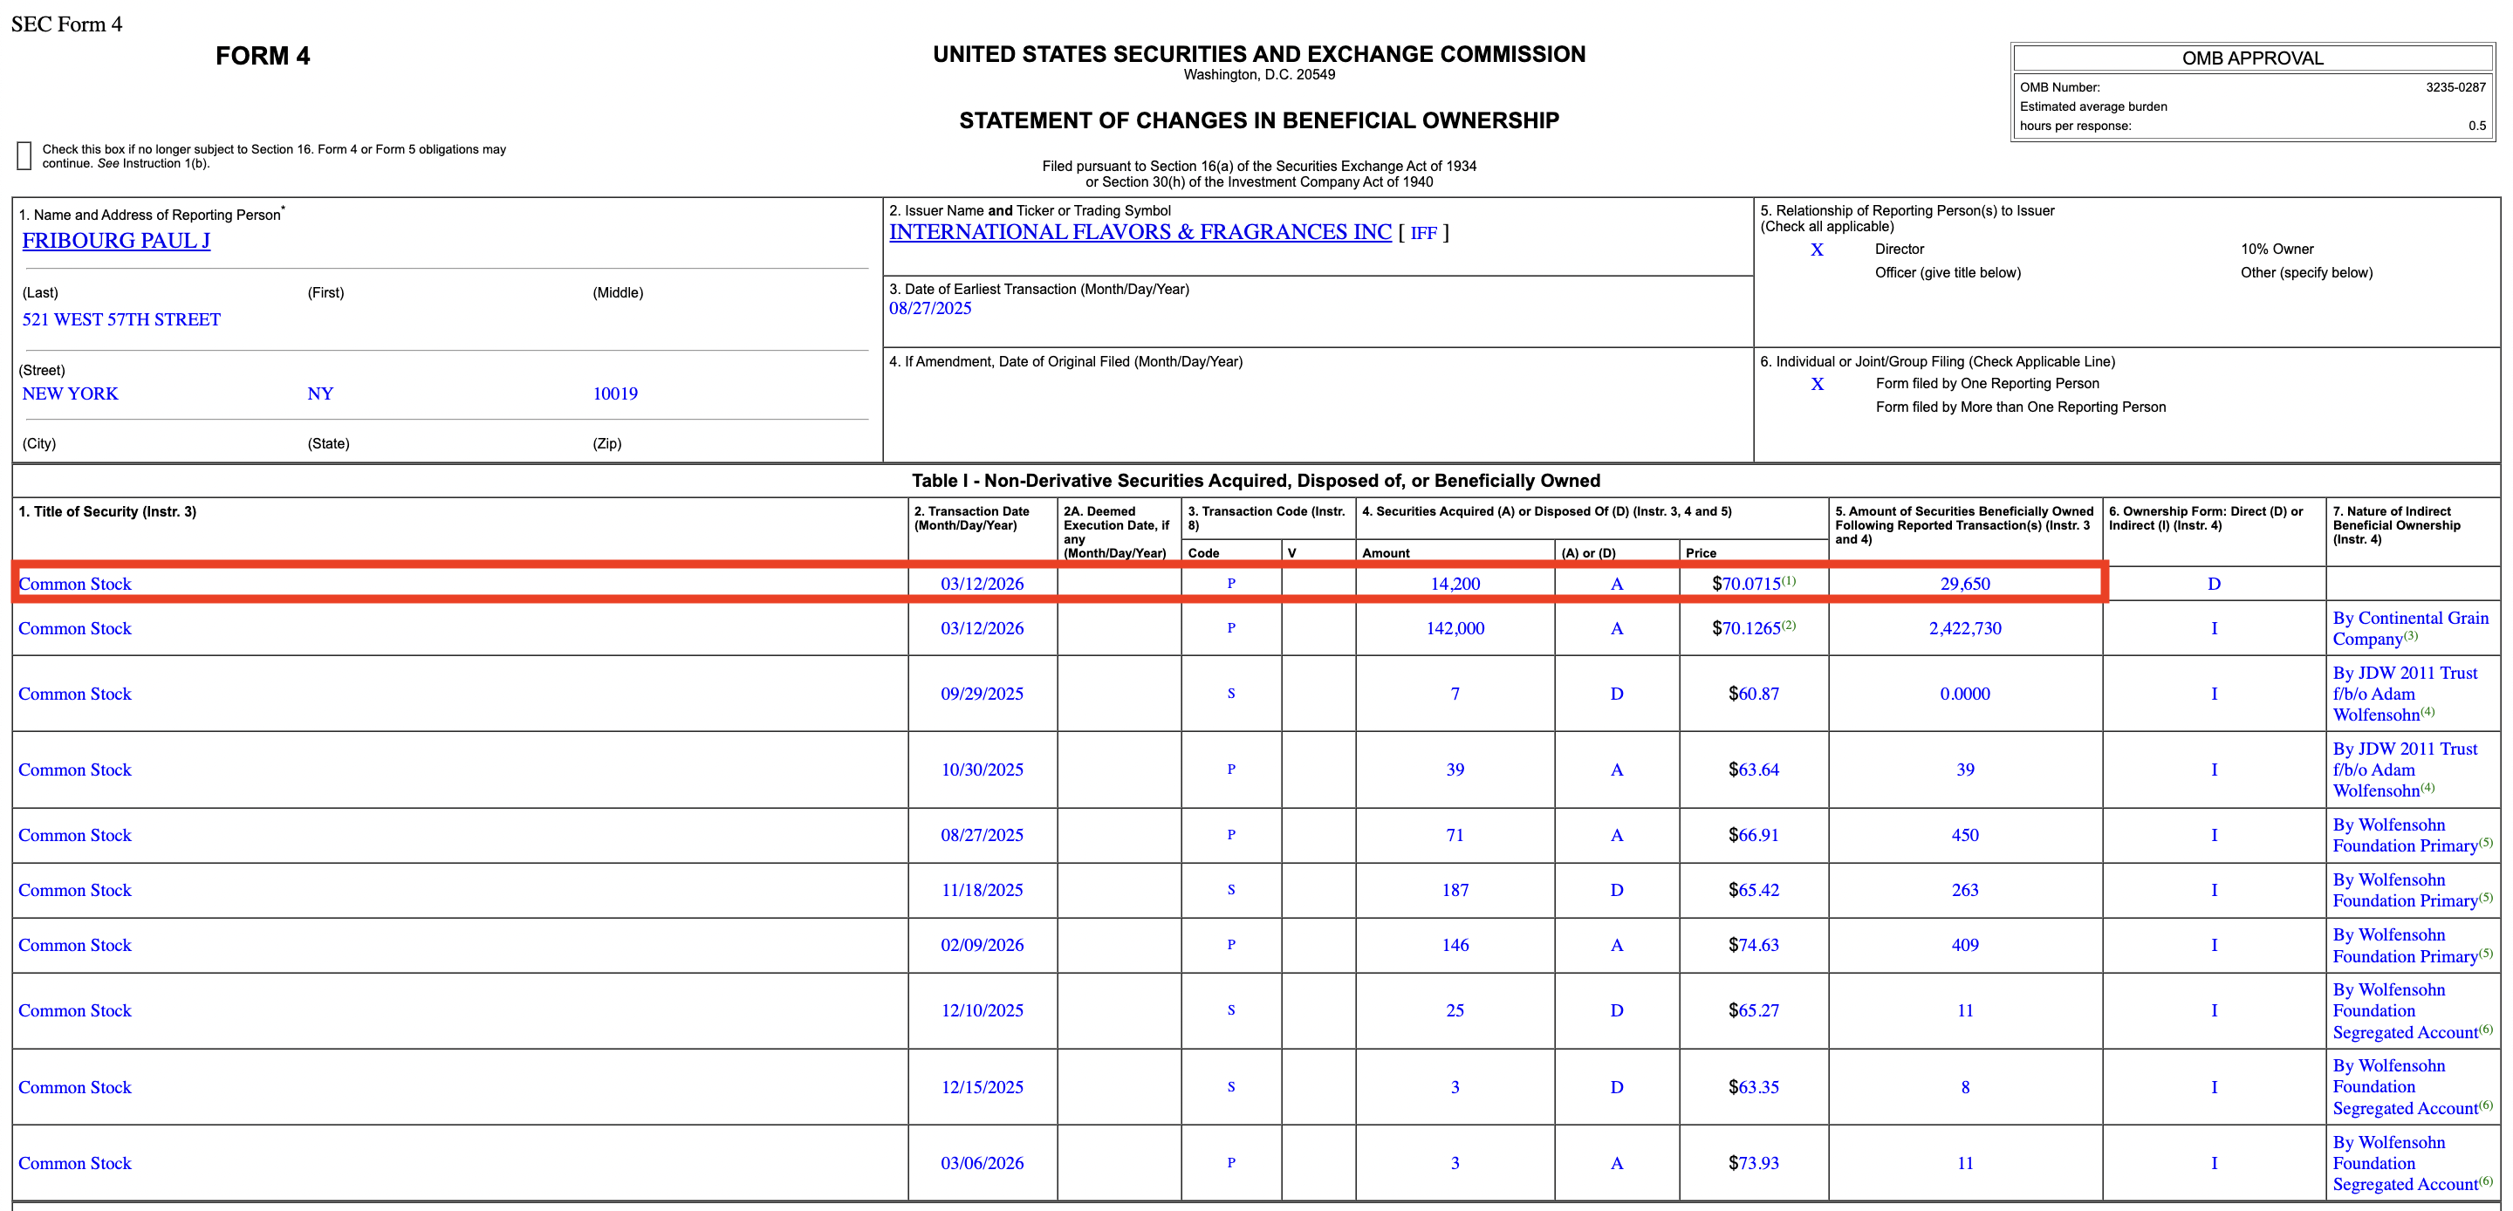Click Common Stock in the highlighted first row

click(x=75, y=584)
